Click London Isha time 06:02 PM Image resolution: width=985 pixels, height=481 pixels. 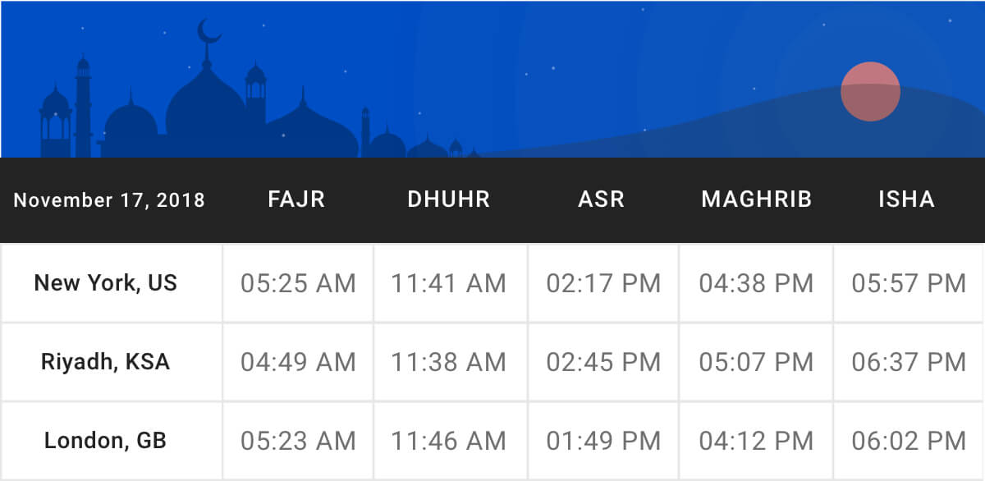909,441
